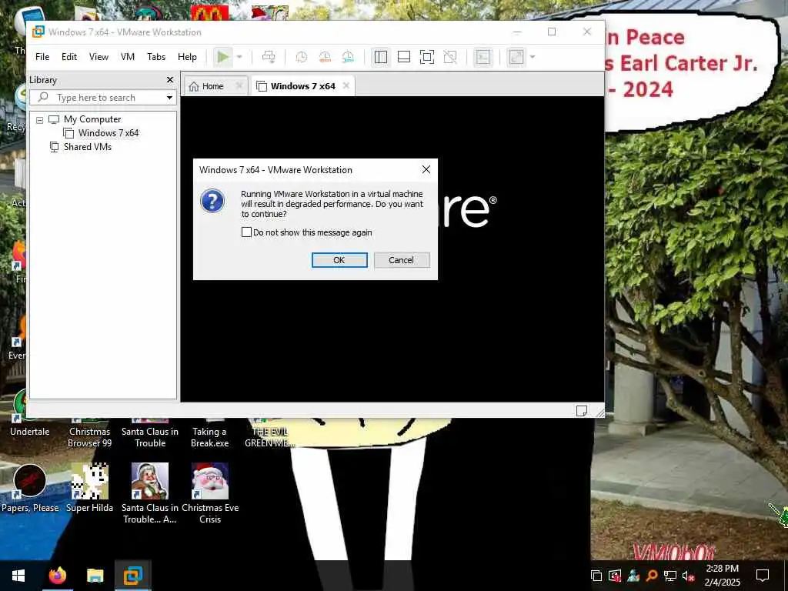Close the Home tab
Viewport: 788px width, 591px height.
click(239, 86)
